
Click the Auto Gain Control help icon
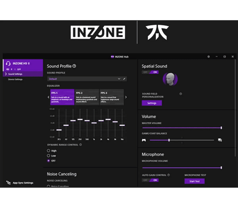click(169, 175)
